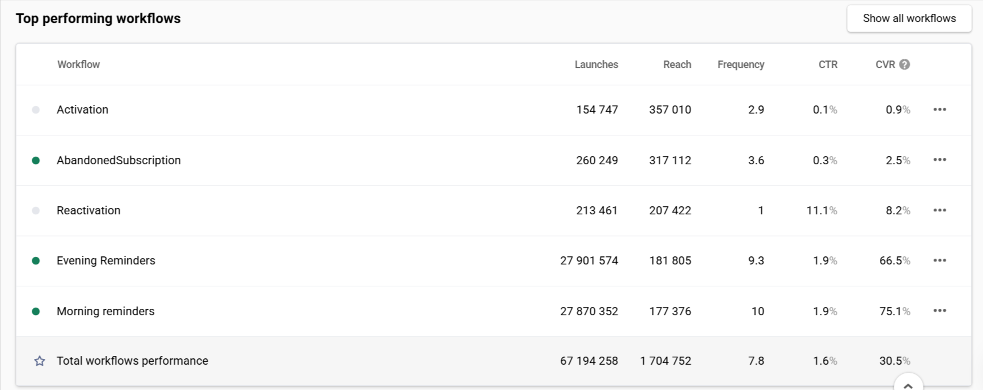Open the three-dot menu for AbandonedSubscription
The image size is (983, 390).
click(x=940, y=160)
